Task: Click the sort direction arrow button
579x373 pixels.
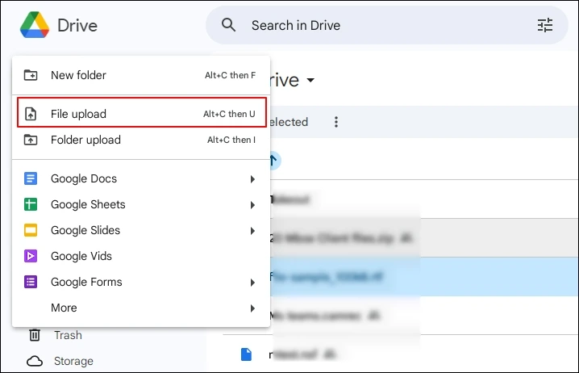Action: [x=275, y=161]
